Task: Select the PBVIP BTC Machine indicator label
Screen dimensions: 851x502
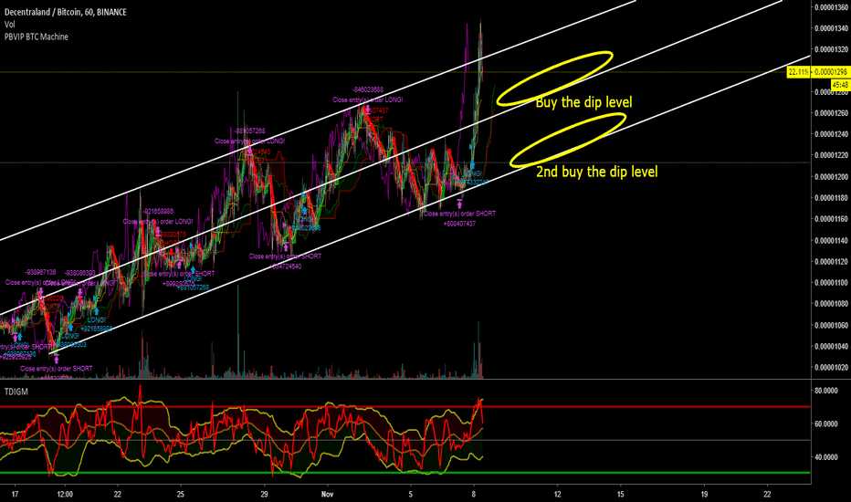Action: click(x=37, y=37)
